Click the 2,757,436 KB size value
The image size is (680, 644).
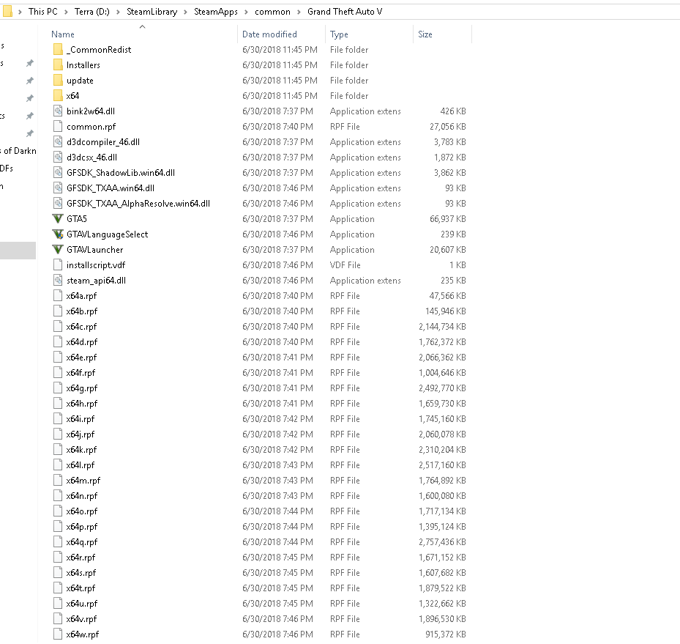pos(442,542)
